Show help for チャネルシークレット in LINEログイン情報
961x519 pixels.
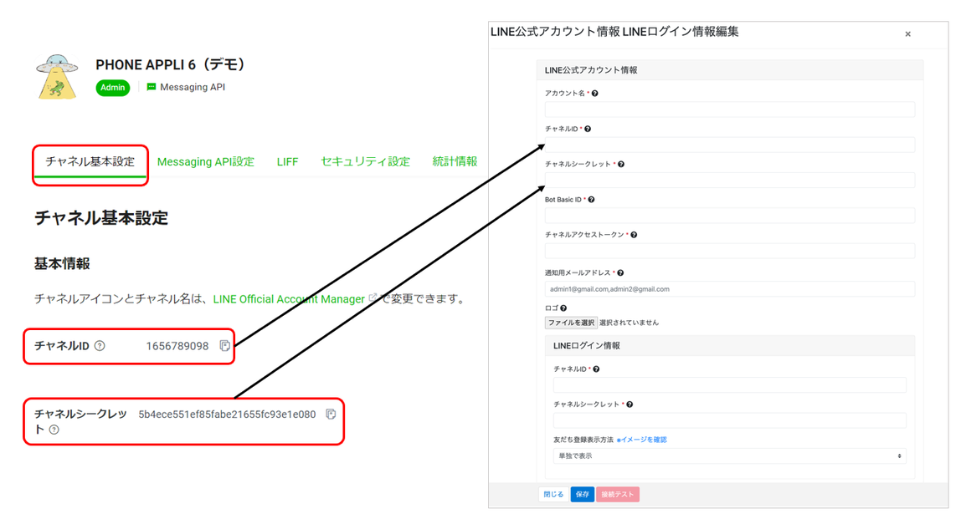click(x=630, y=405)
